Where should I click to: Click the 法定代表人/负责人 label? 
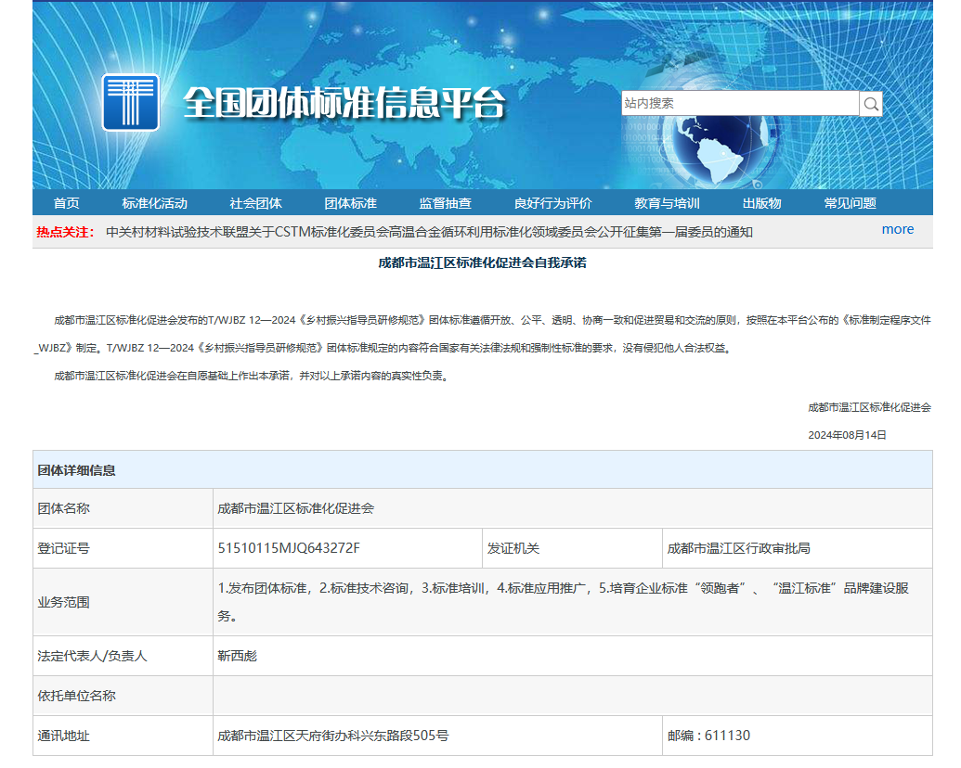pyautogui.click(x=92, y=656)
